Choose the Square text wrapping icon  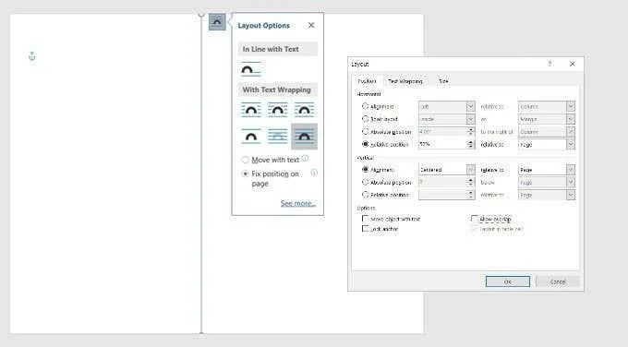coord(251,109)
